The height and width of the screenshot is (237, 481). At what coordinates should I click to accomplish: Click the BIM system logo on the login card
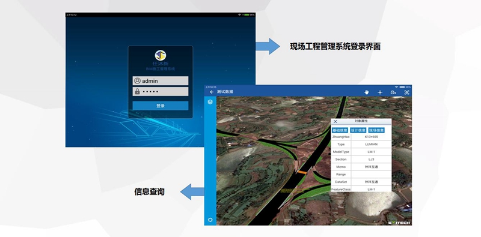click(x=161, y=55)
